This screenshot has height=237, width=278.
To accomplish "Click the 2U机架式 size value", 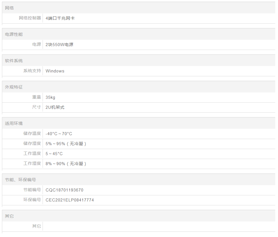I will click(x=55, y=107).
